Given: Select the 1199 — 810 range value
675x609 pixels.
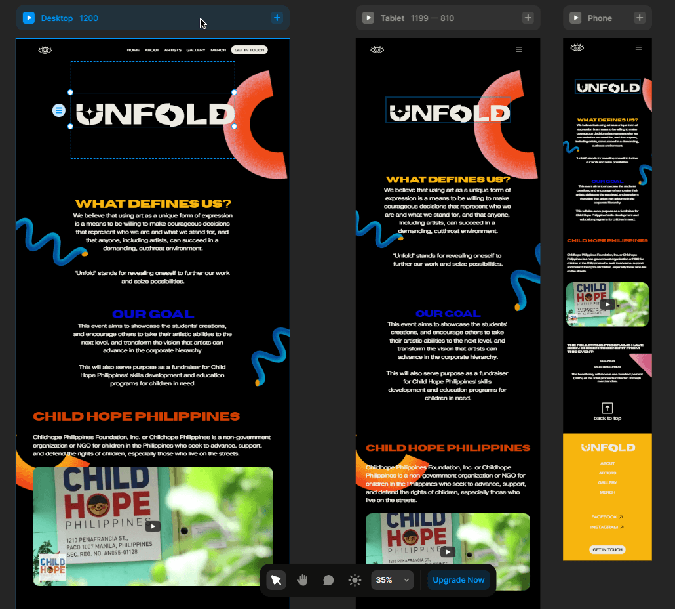Looking at the screenshot, I should (x=433, y=18).
